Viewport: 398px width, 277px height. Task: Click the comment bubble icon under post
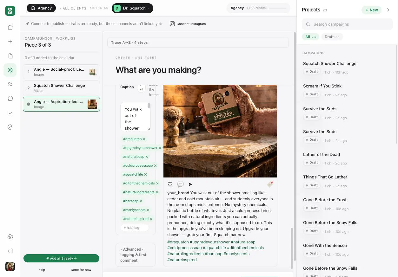point(180,184)
